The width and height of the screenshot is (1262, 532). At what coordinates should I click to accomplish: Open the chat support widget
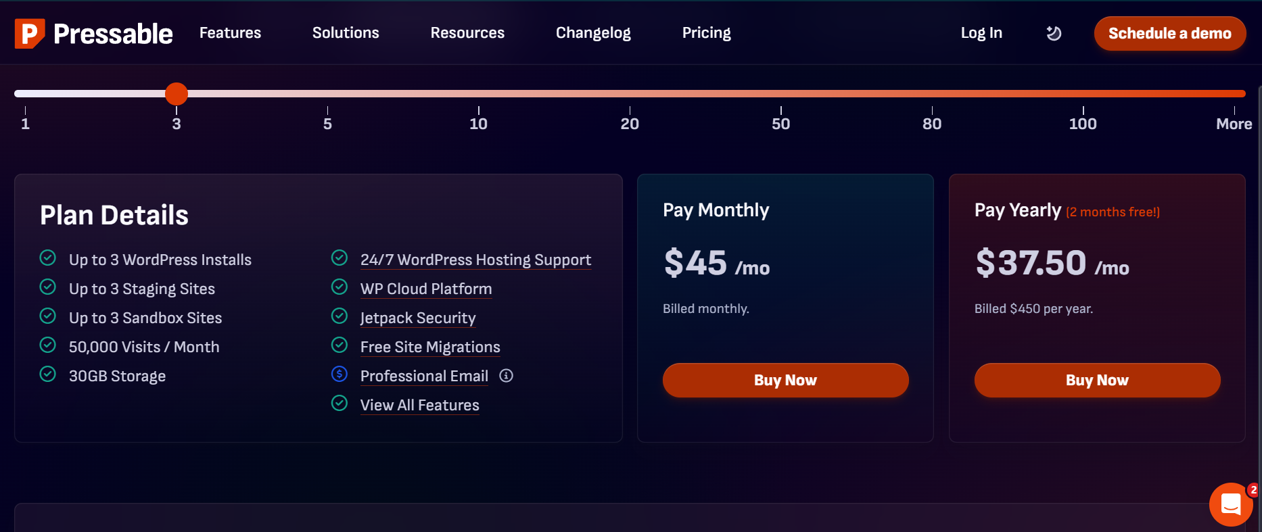(1230, 504)
